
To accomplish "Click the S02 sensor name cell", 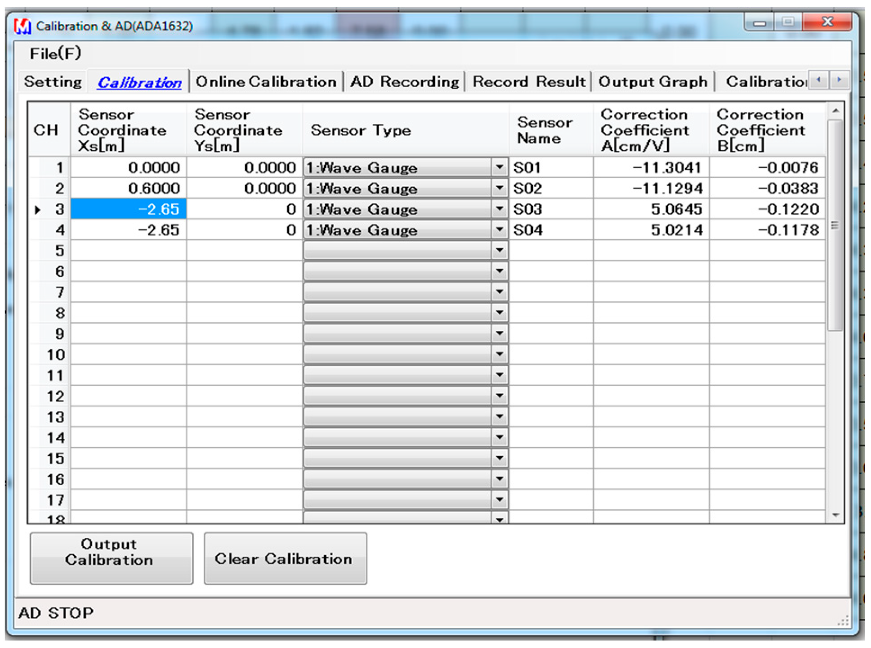I will 550,189.
